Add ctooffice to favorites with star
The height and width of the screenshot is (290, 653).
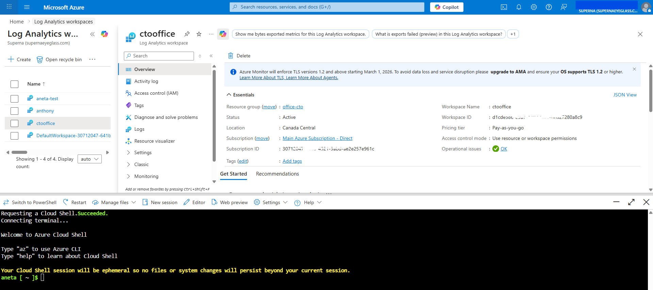(199, 34)
